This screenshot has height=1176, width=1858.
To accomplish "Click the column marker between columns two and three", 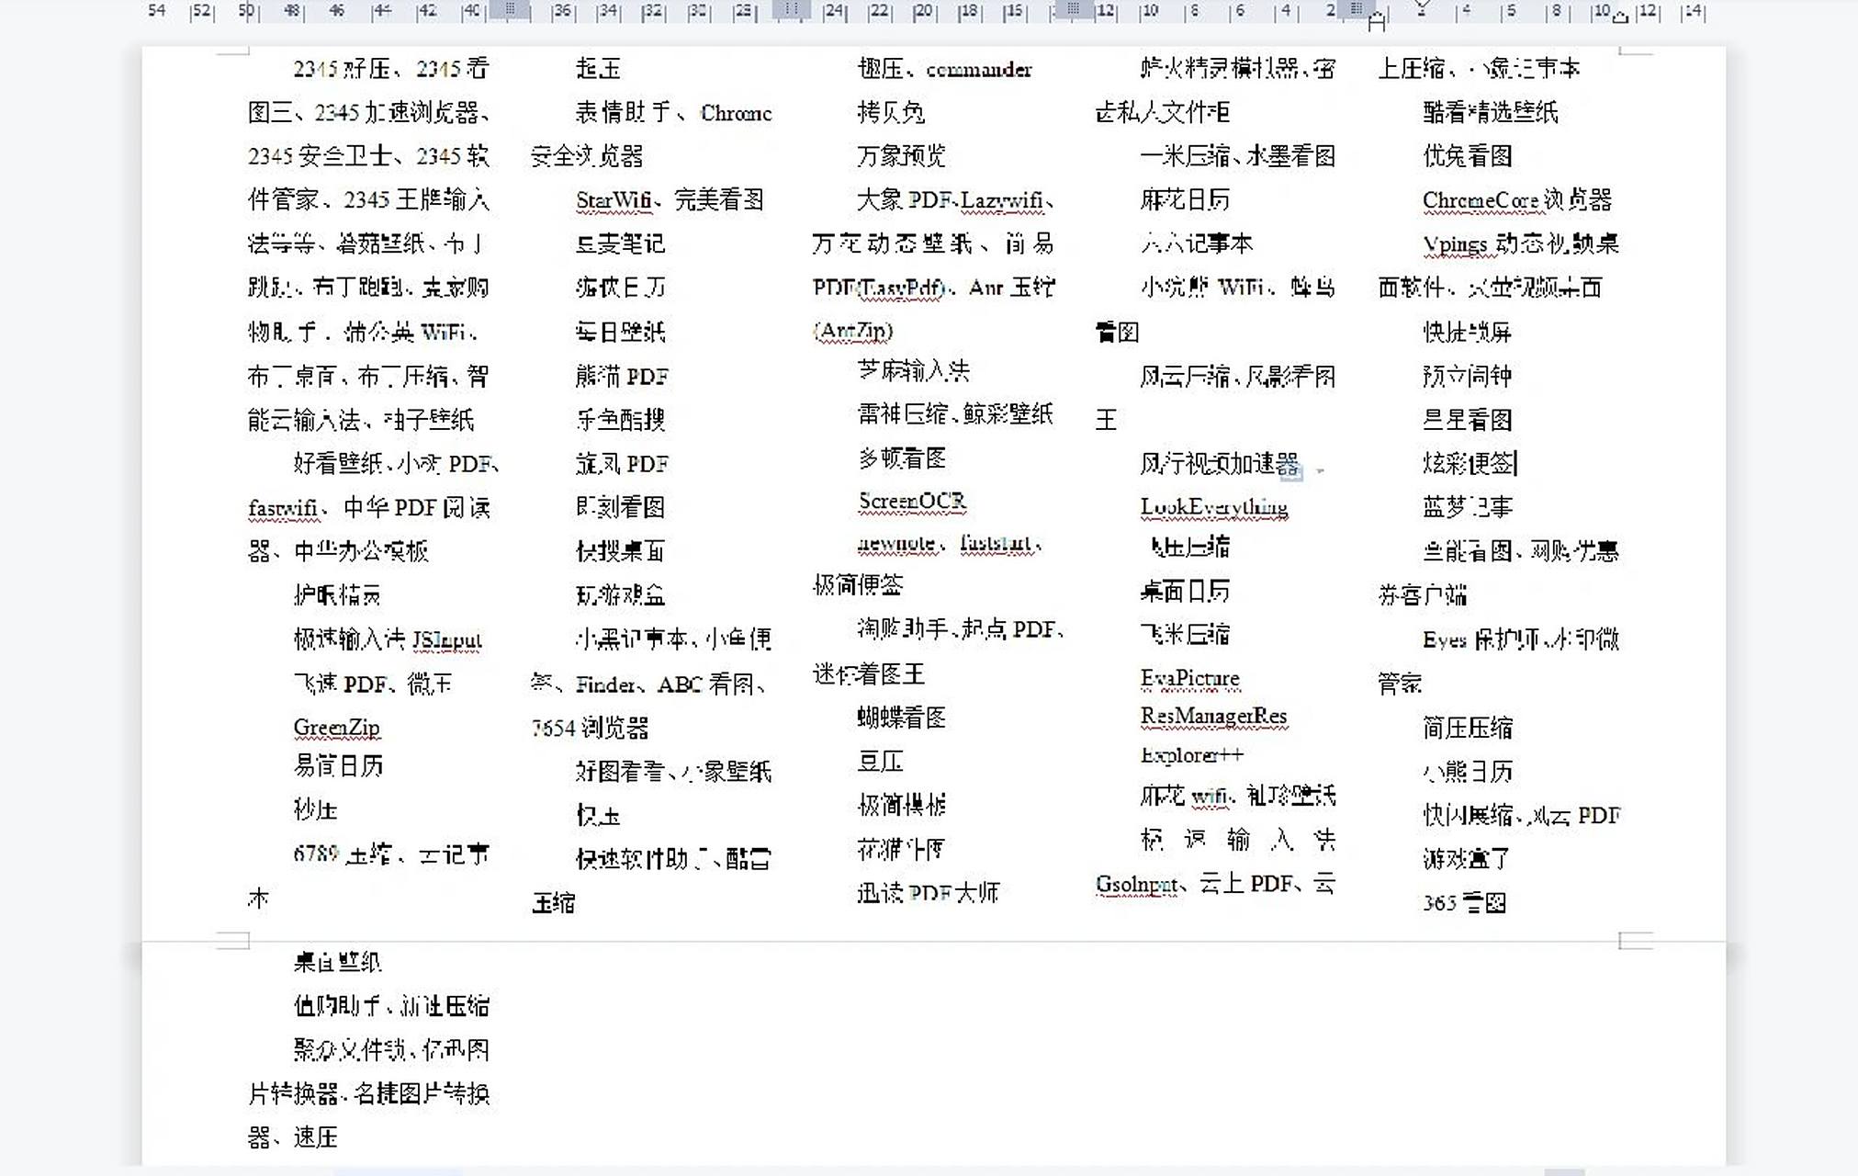I will click(x=792, y=10).
